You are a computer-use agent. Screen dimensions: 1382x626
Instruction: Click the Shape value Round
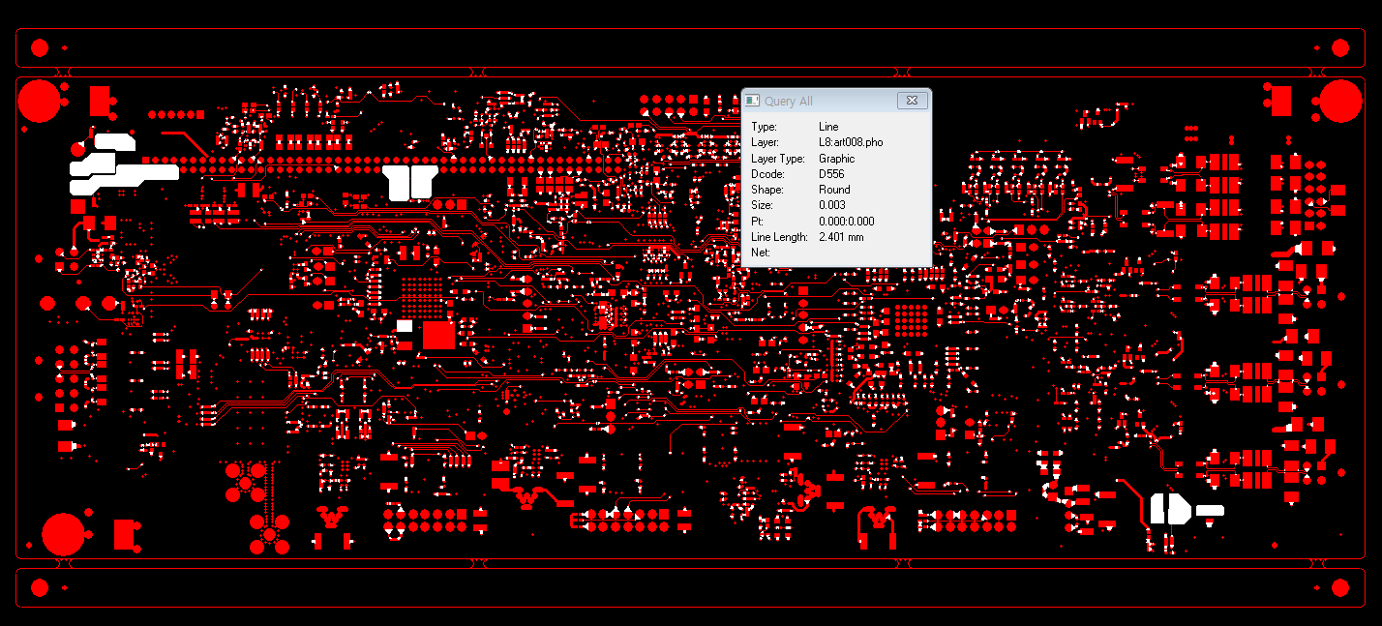tap(834, 190)
